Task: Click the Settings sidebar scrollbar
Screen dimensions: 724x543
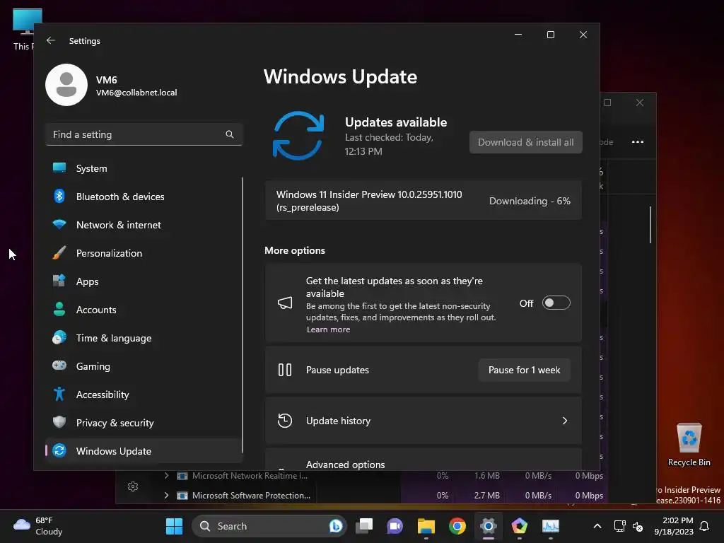Action: 243,315
